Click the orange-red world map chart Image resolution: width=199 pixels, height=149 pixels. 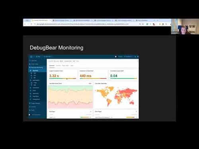[116, 96]
